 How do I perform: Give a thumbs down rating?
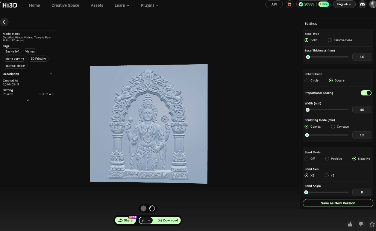pos(361,224)
